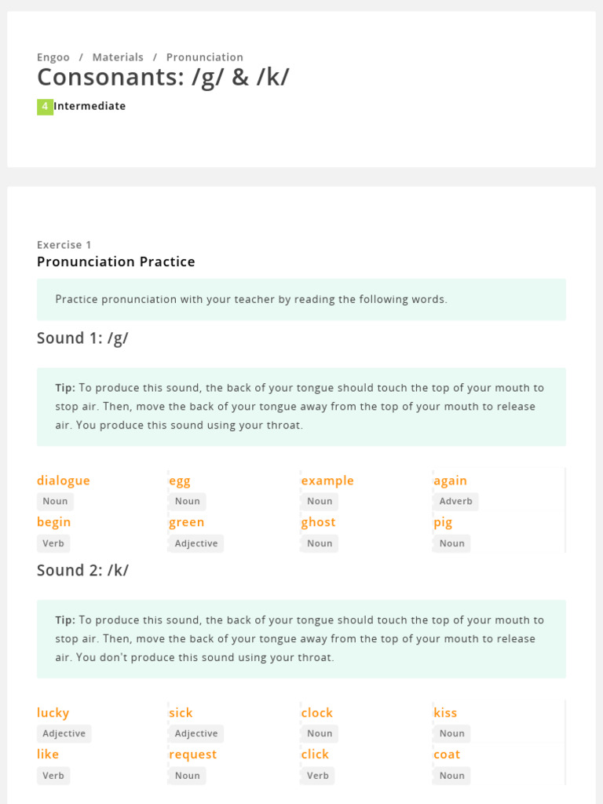The image size is (603, 804).
Task: Go to Materials in the breadcrumb
Action: [118, 57]
